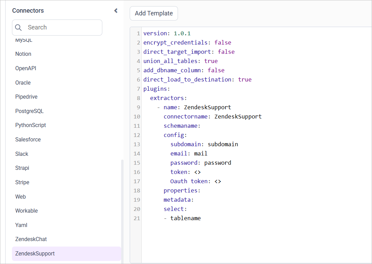Select the ZendeskChat connector
Screen dimensions: 372x264
(31, 239)
